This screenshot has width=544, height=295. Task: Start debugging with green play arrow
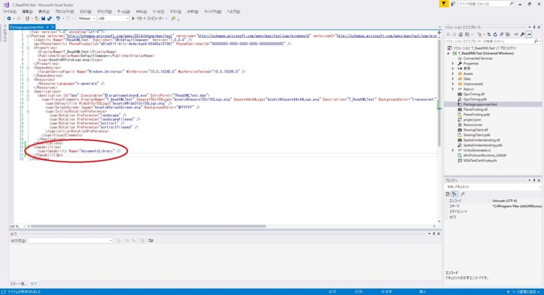133,19
